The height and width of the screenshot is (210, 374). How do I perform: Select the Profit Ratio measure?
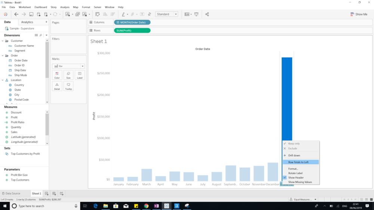pyautogui.click(x=18, y=122)
